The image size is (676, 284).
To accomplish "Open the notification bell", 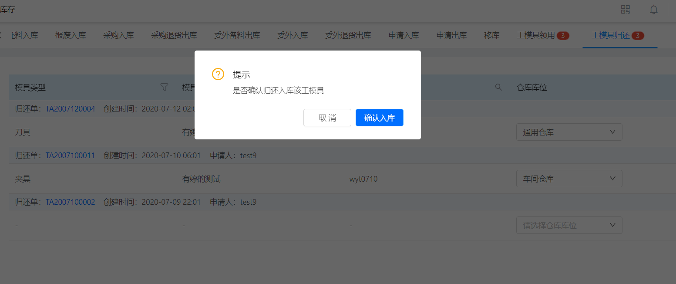I will click(654, 10).
